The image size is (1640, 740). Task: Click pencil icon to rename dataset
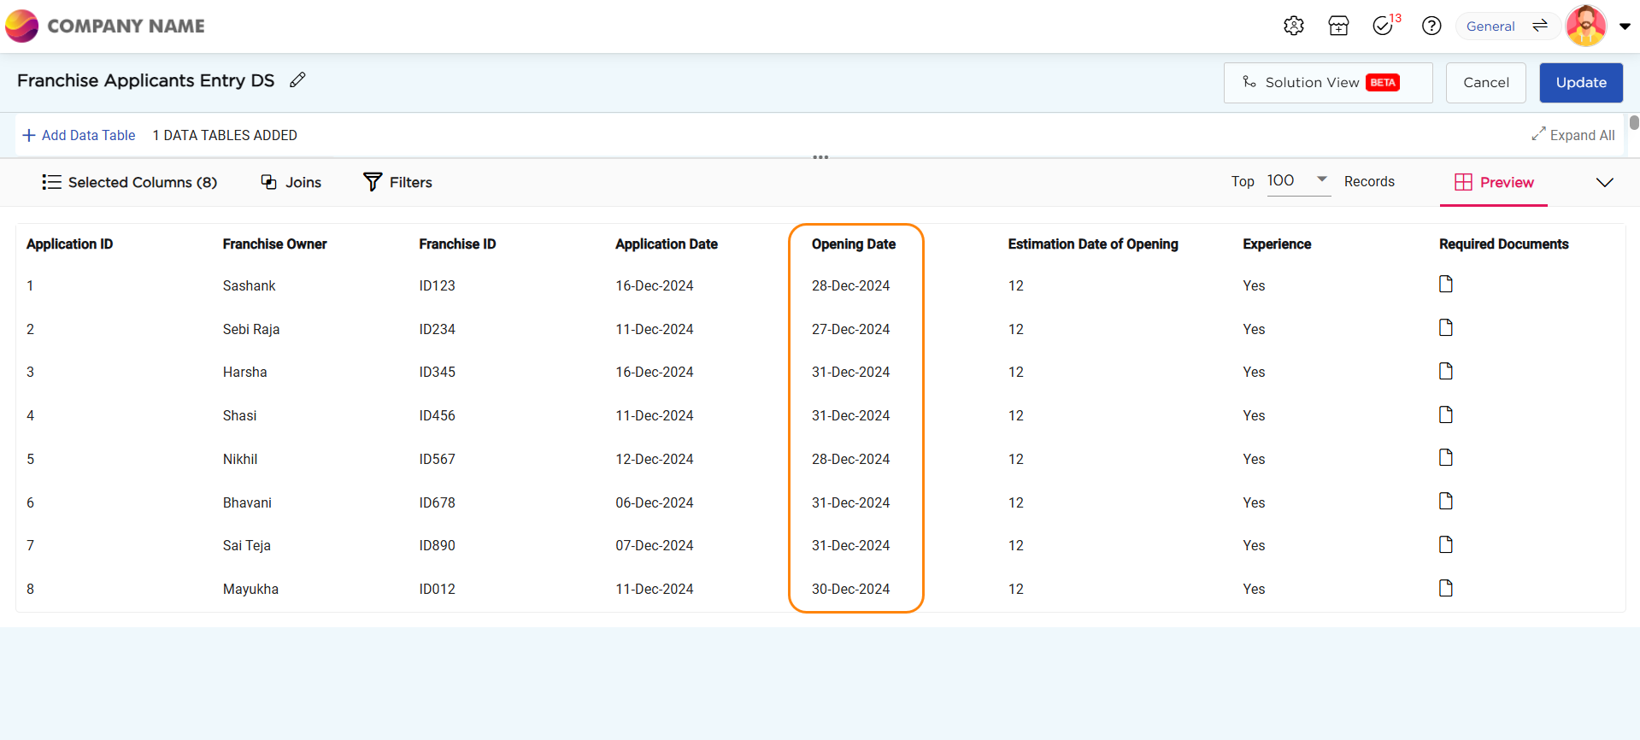coord(297,80)
